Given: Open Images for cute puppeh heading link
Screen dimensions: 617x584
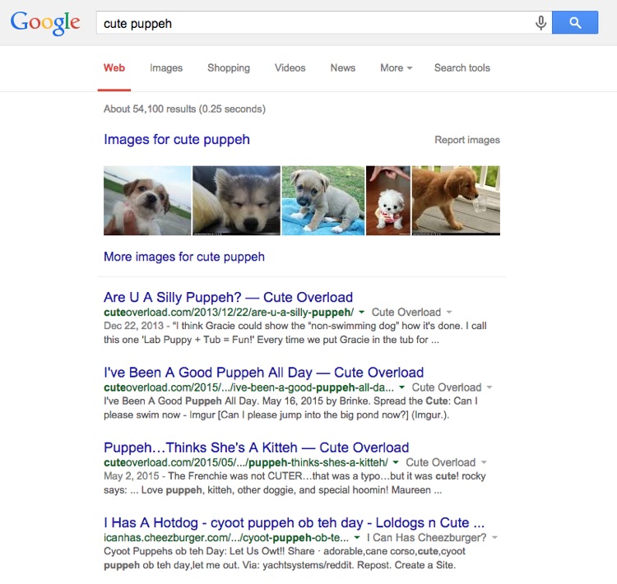Looking at the screenshot, I should pos(177,139).
